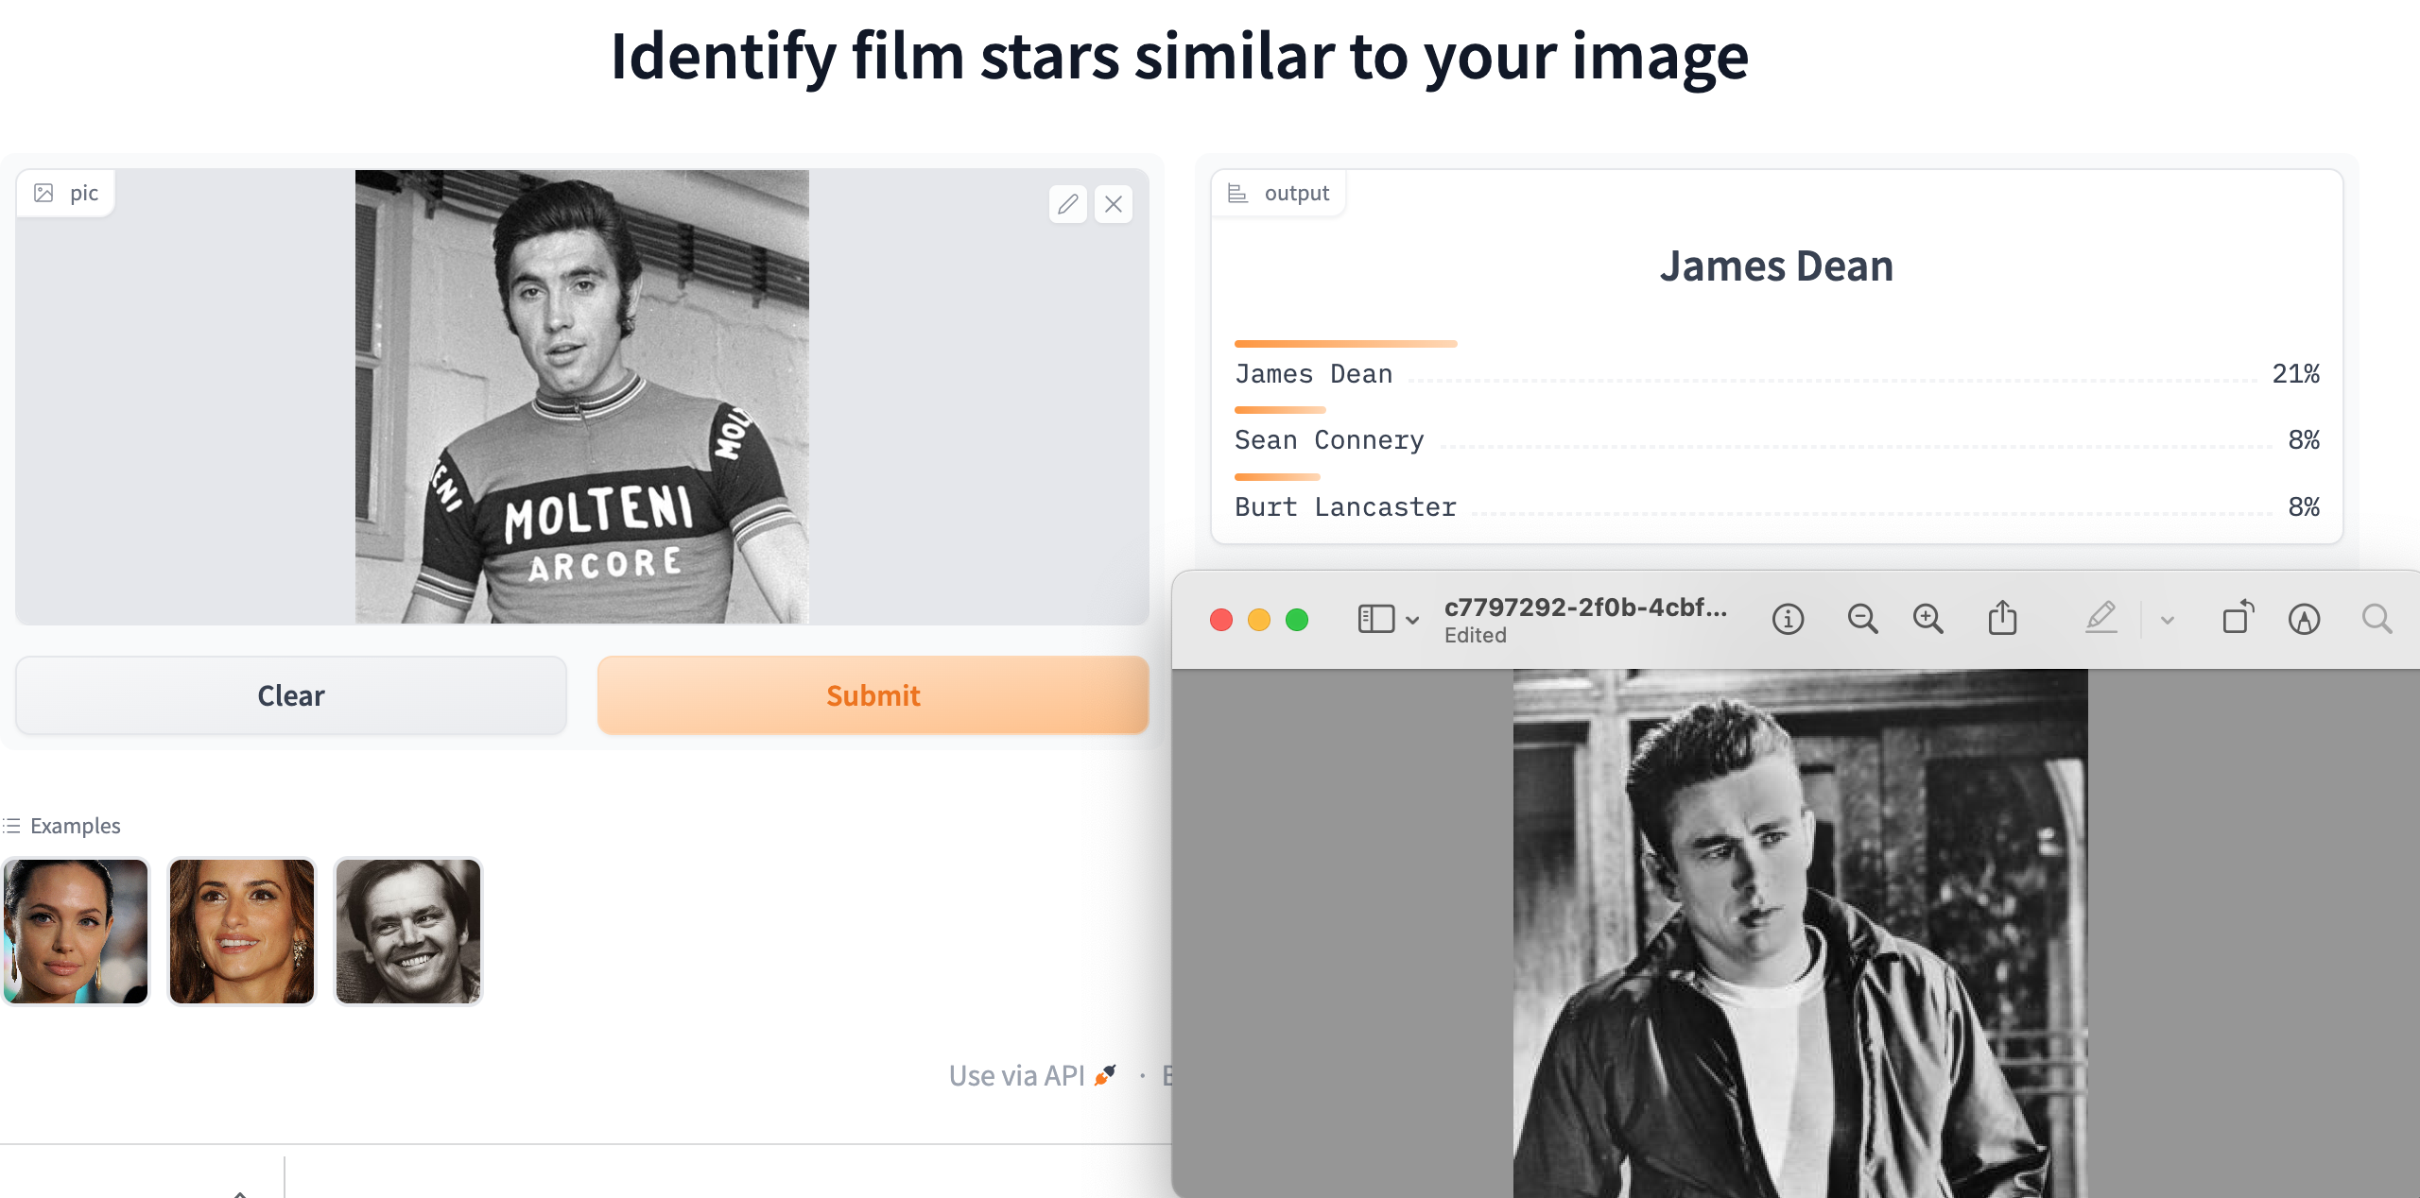Click the Highlight pen tool in Preview
This screenshot has width=2420, height=1198.
[x=2100, y=620]
